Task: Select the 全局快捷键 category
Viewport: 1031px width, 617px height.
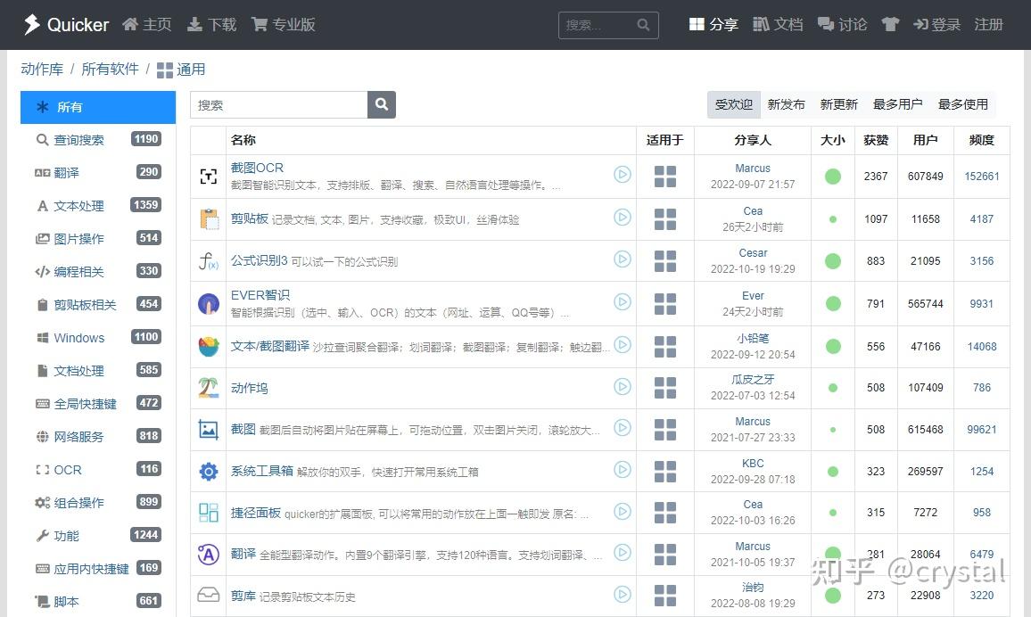Action: tap(98, 403)
